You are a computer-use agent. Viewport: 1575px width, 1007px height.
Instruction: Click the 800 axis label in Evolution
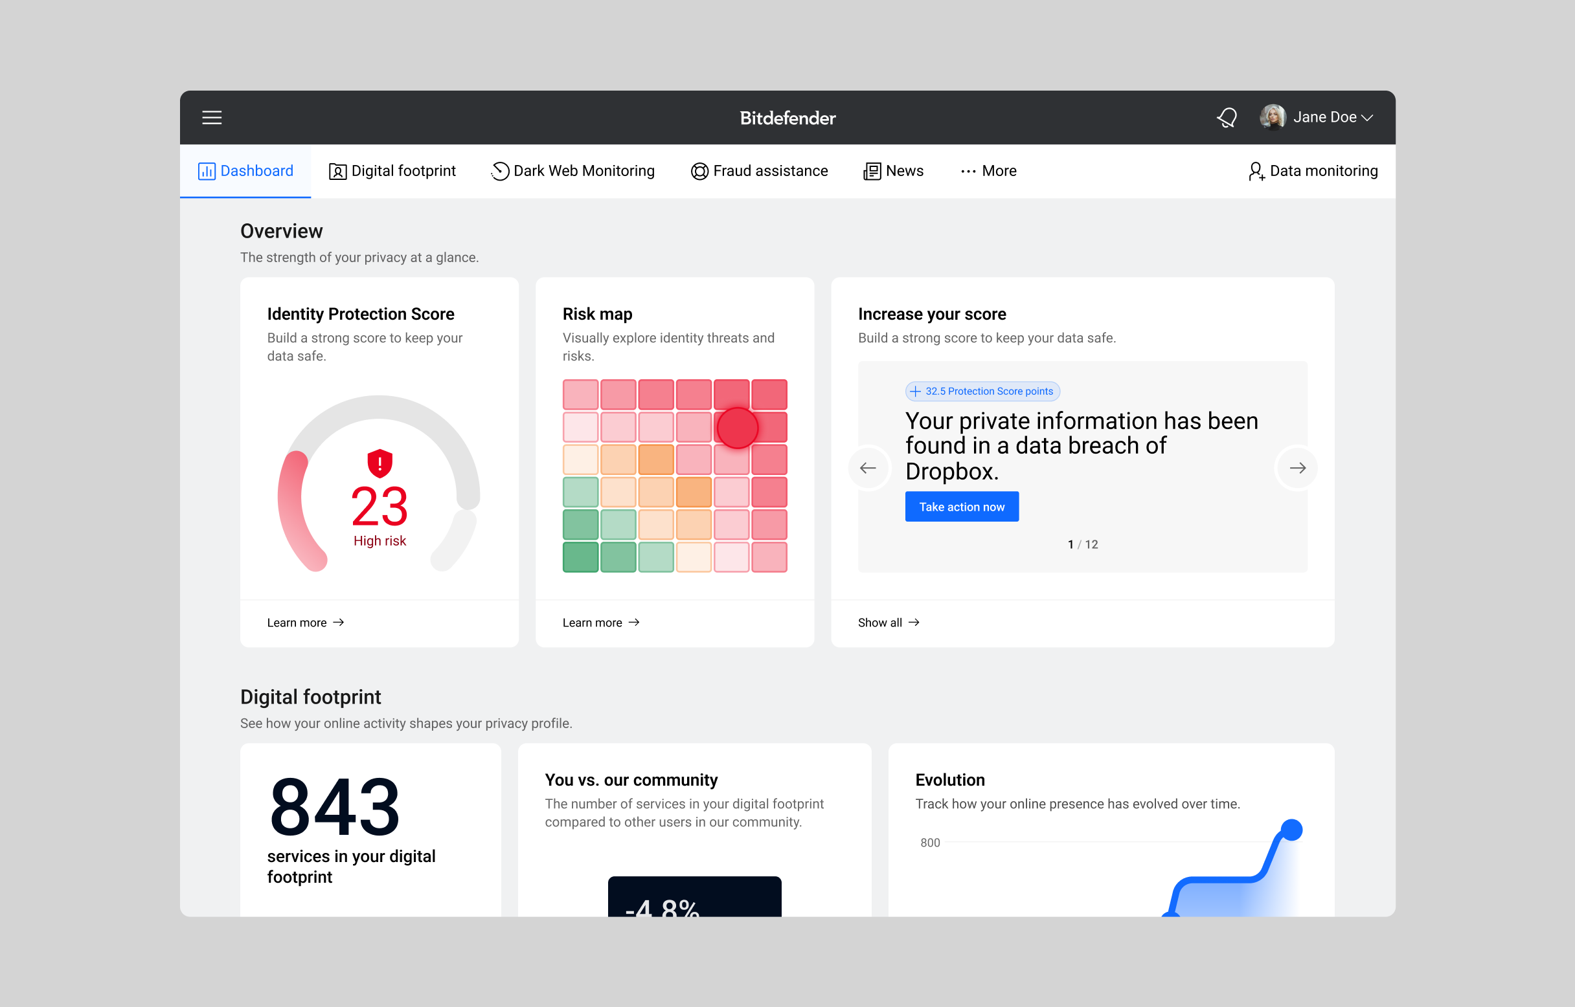(930, 843)
